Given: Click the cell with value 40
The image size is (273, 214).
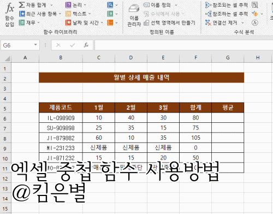Looking at the screenshot, I should tap(131, 118).
